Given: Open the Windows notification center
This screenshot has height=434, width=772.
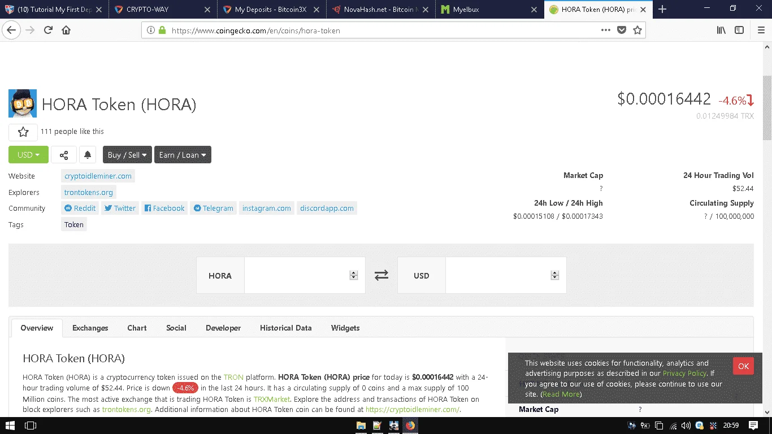Looking at the screenshot, I should tap(753, 426).
